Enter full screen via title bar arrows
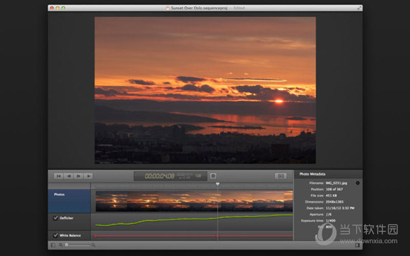This screenshot has width=410, height=256. 359,8
